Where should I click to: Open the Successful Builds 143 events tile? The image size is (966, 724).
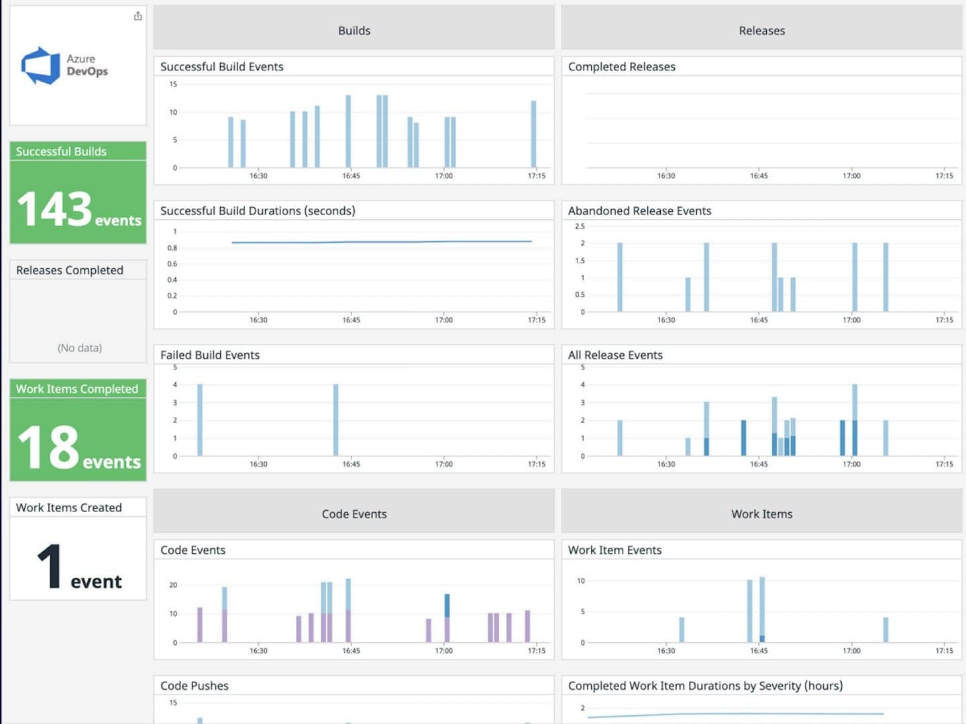[77, 194]
